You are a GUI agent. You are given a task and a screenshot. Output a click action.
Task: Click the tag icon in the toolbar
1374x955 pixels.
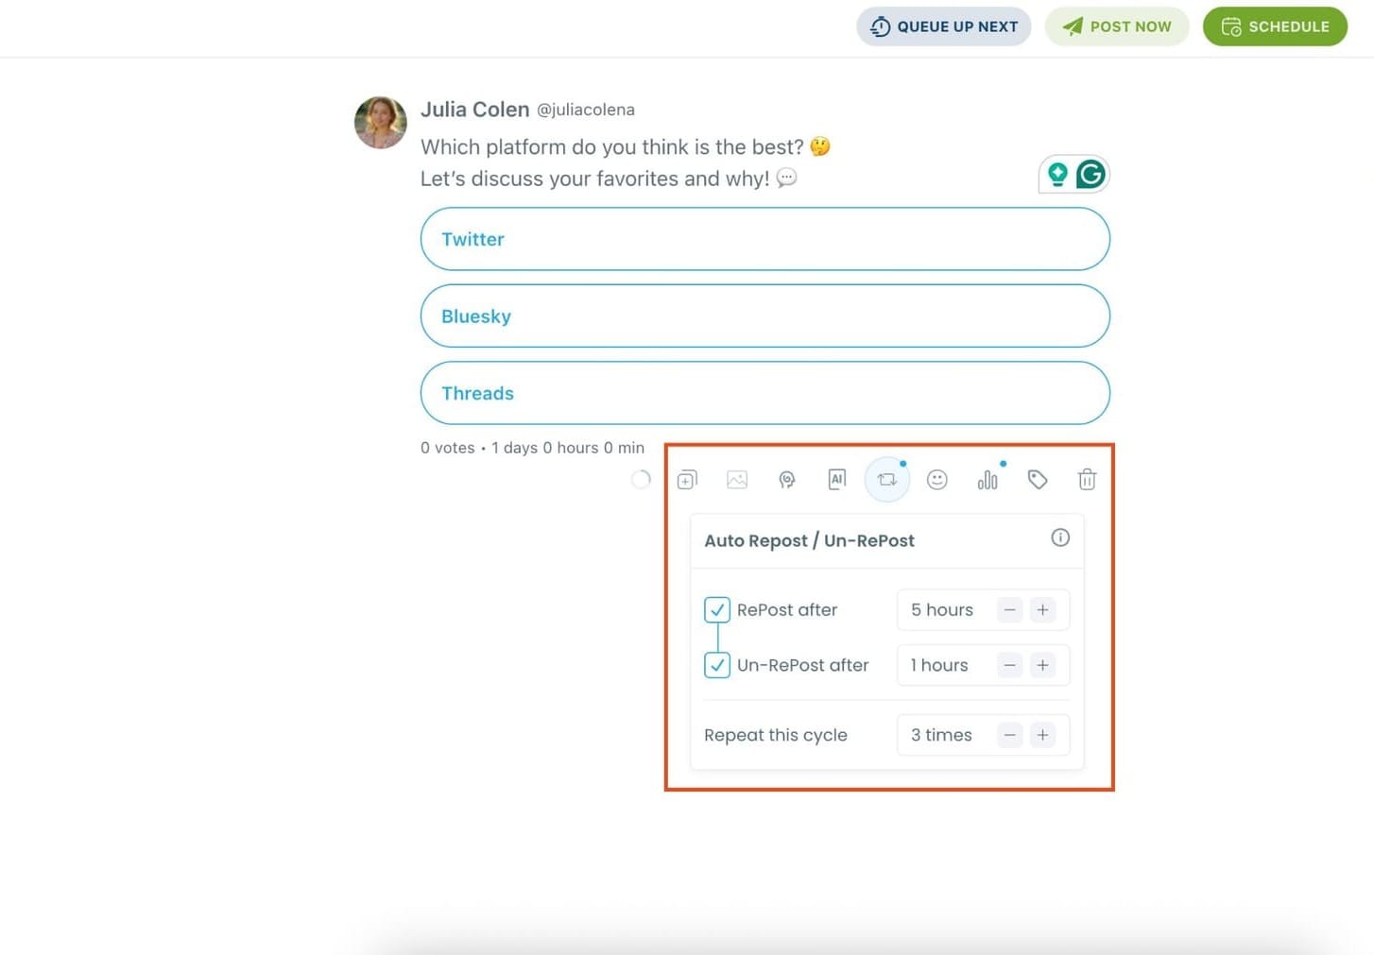click(1038, 479)
